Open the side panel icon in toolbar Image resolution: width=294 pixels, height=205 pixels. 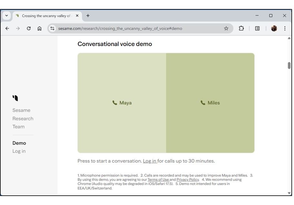coord(257,28)
